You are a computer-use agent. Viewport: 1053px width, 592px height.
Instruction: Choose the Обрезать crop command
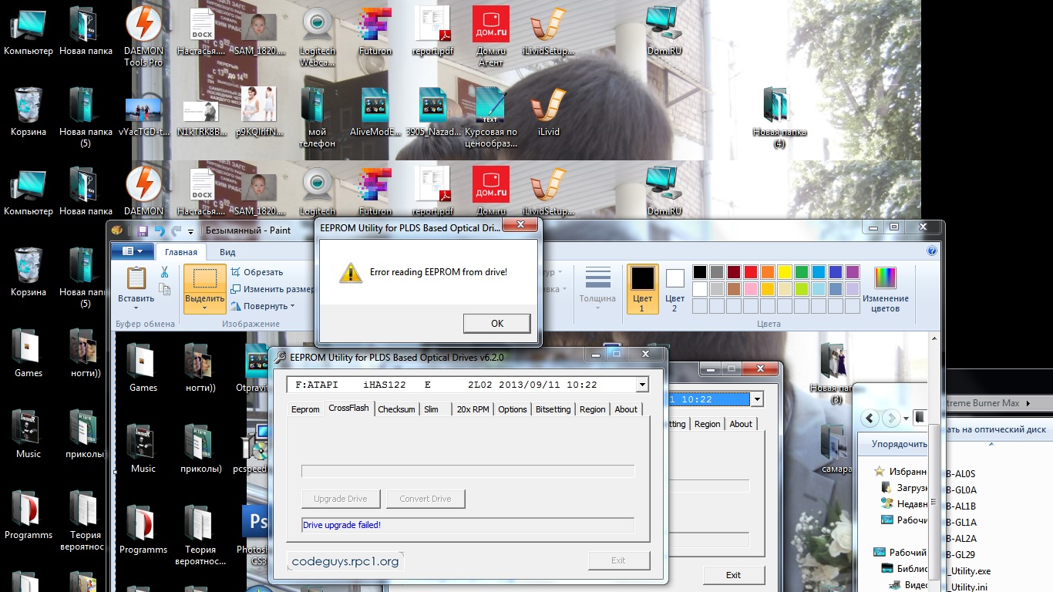[x=257, y=272]
